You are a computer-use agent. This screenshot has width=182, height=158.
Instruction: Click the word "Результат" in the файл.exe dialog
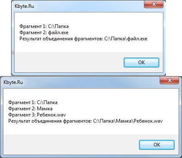point(30,39)
